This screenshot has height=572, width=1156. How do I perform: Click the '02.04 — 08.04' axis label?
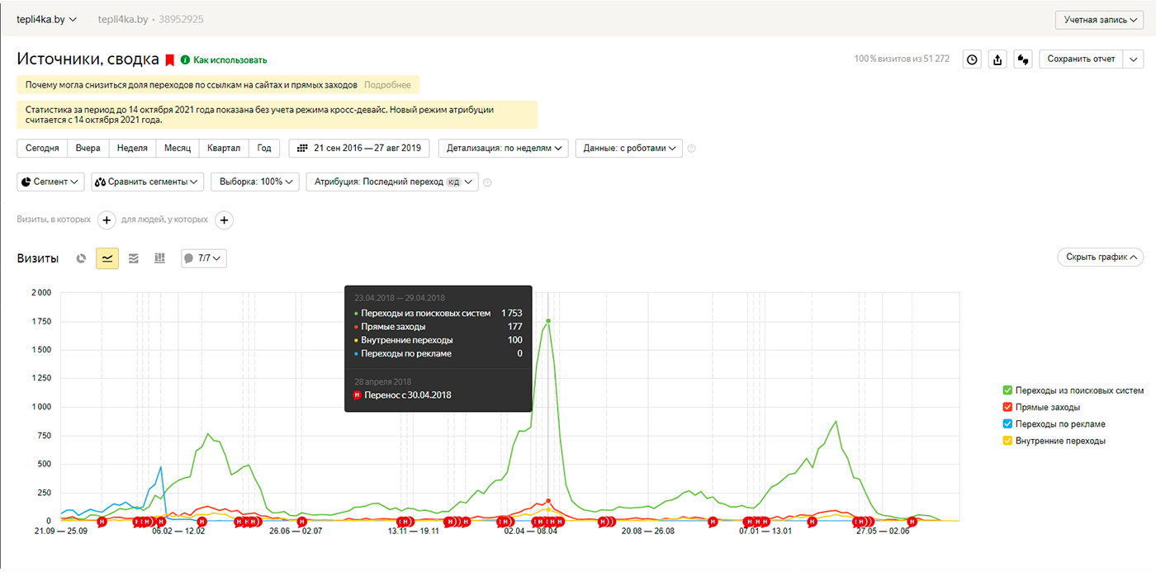531,532
